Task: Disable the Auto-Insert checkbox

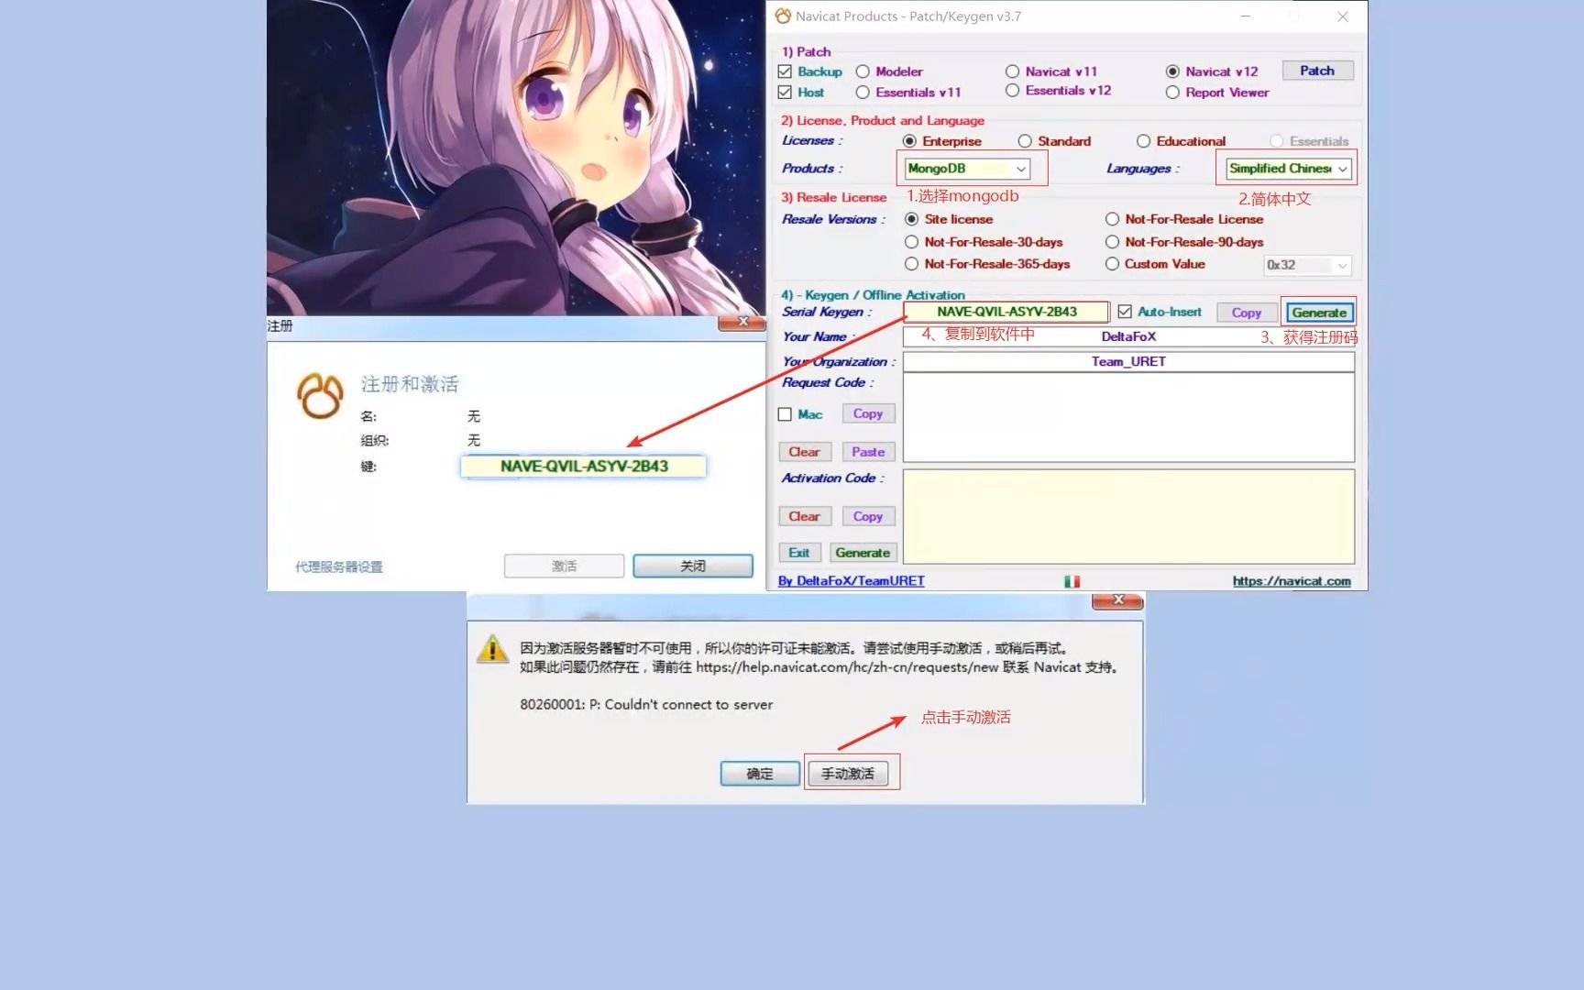Action: pyautogui.click(x=1125, y=312)
